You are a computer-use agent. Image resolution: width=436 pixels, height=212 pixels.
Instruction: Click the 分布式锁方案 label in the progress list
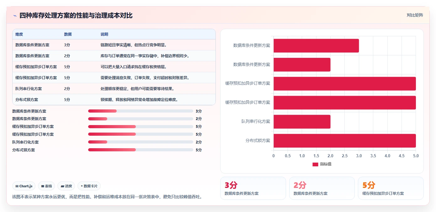(x=24, y=150)
